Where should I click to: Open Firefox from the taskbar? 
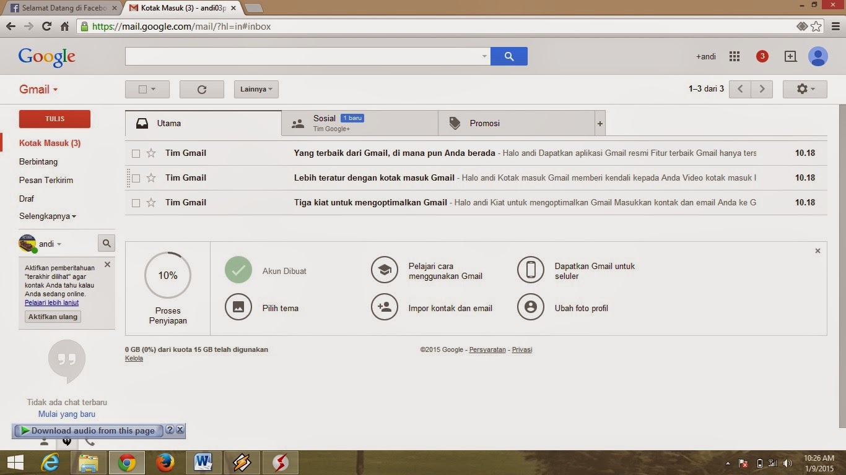tap(165, 462)
